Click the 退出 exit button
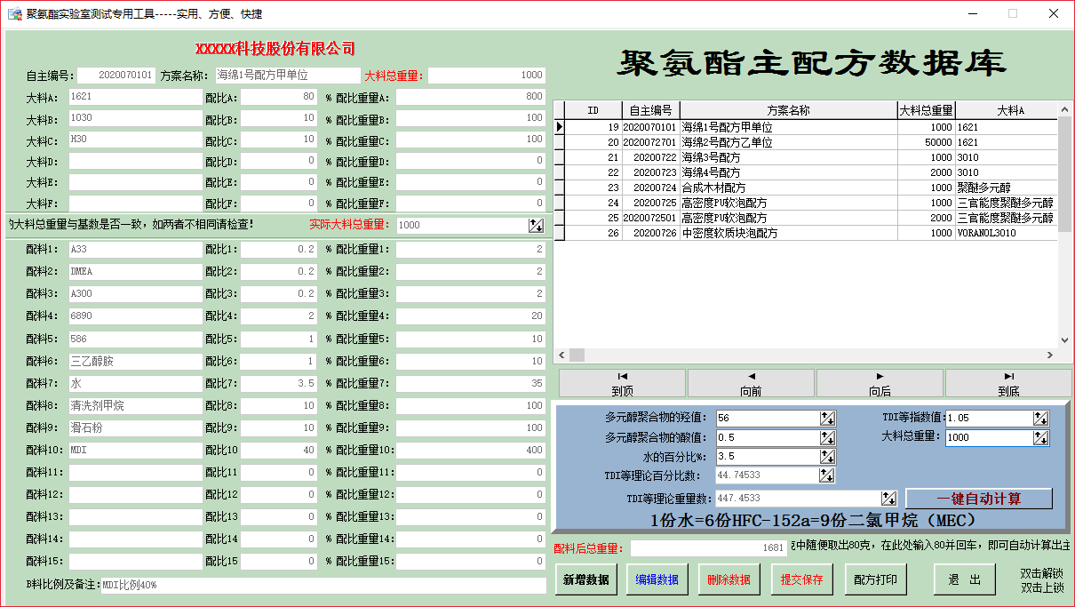This screenshot has width=1075, height=607. coord(965,579)
